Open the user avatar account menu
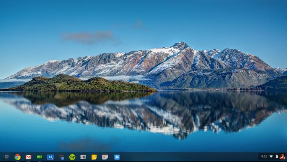 pyautogui.click(x=282, y=157)
